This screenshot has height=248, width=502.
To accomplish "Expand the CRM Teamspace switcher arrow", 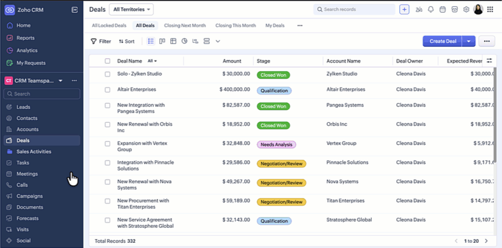I will tap(60, 81).
